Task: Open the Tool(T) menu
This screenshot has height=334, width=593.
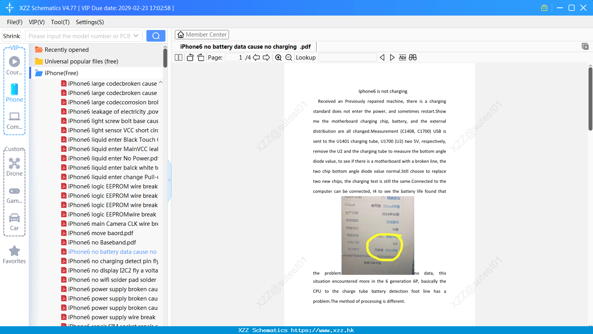Action: (x=60, y=22)
